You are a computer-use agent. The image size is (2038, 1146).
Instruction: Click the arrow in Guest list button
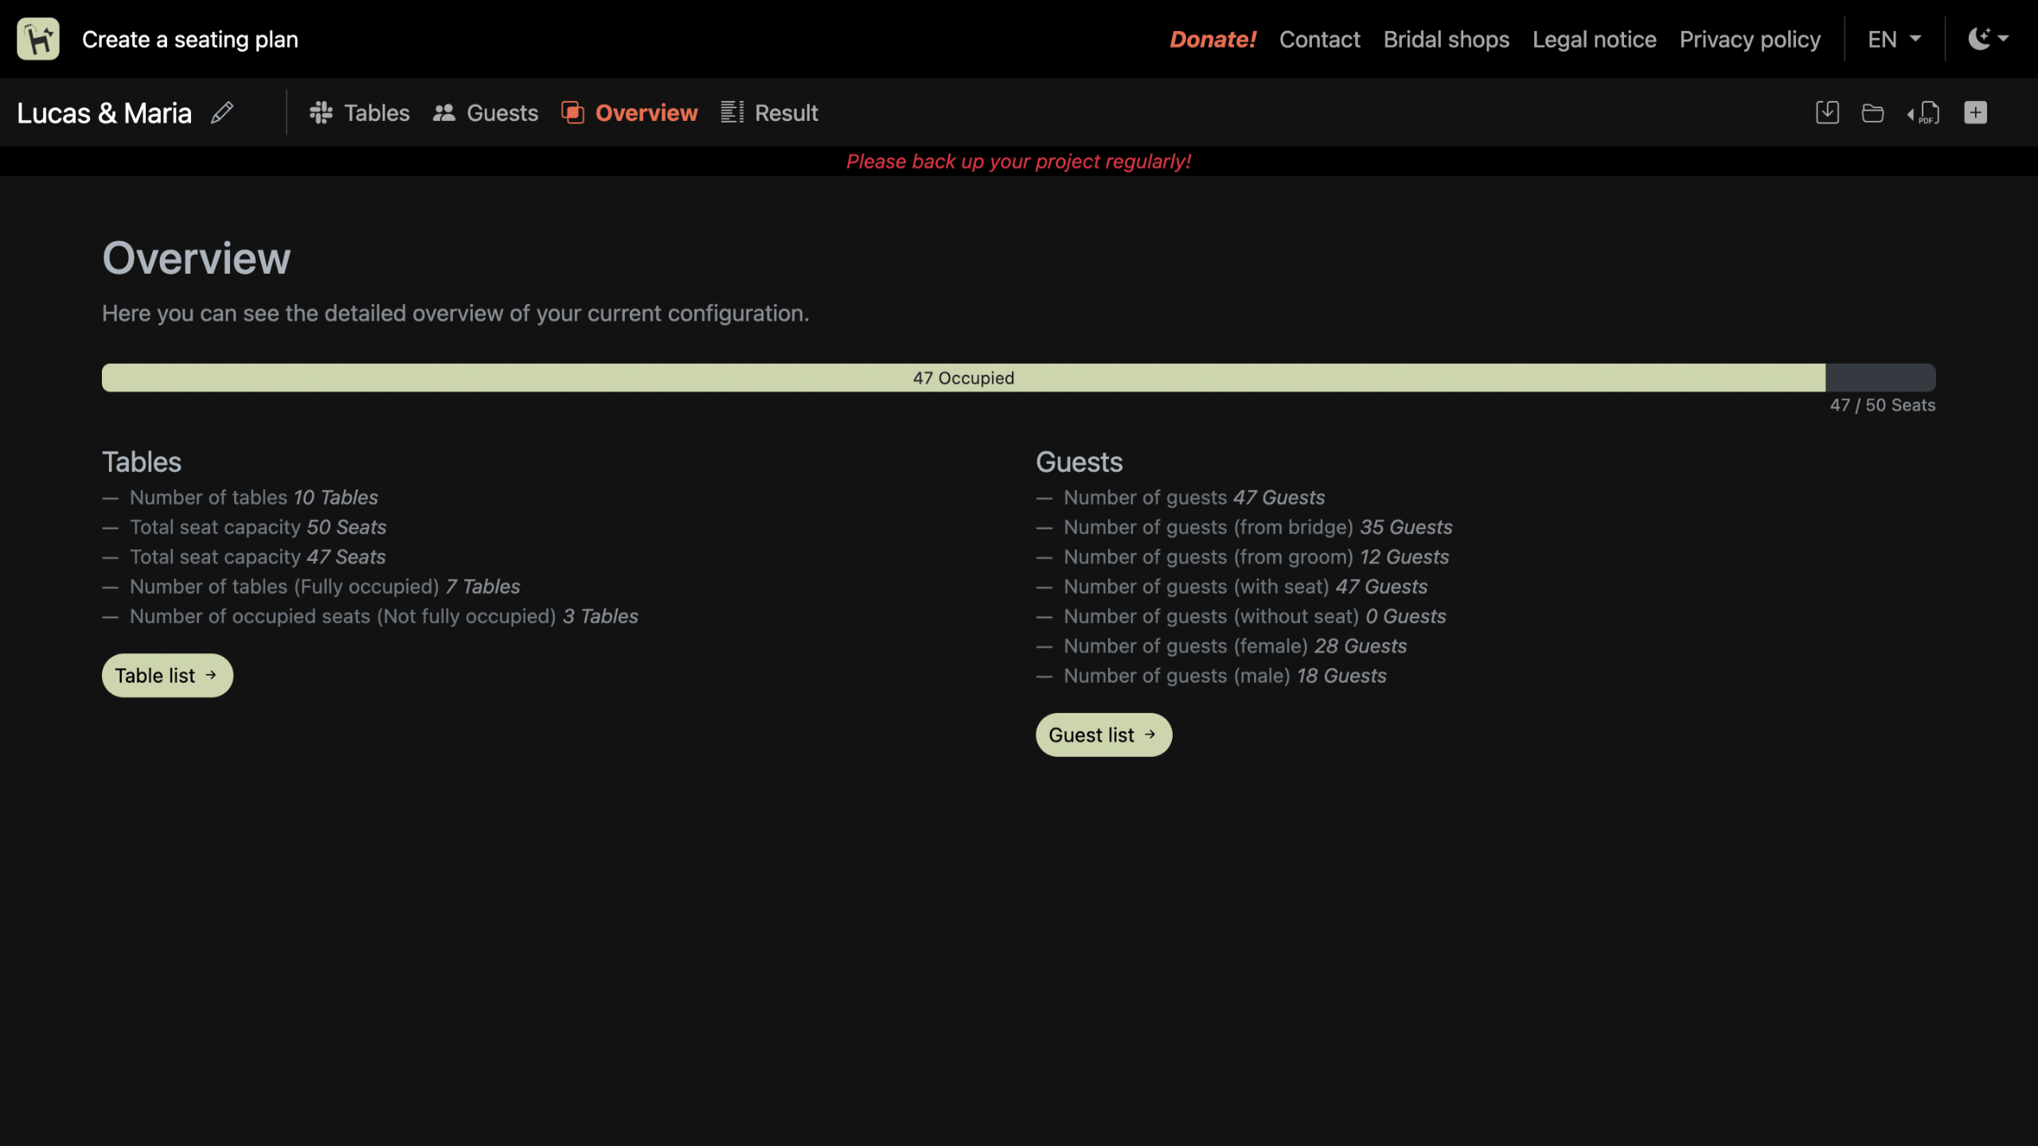[1150, 734]
